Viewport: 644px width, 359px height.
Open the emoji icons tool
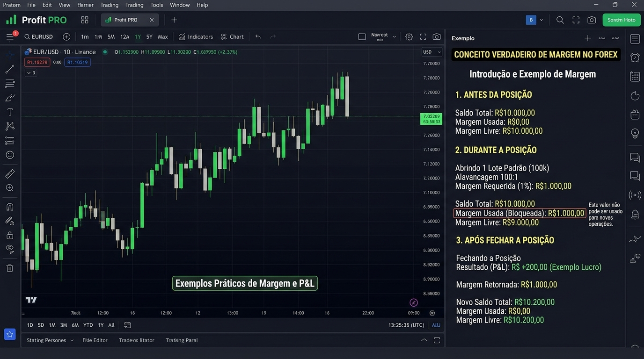[10, 155]
